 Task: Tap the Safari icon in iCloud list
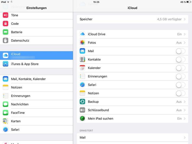[82, 85]
